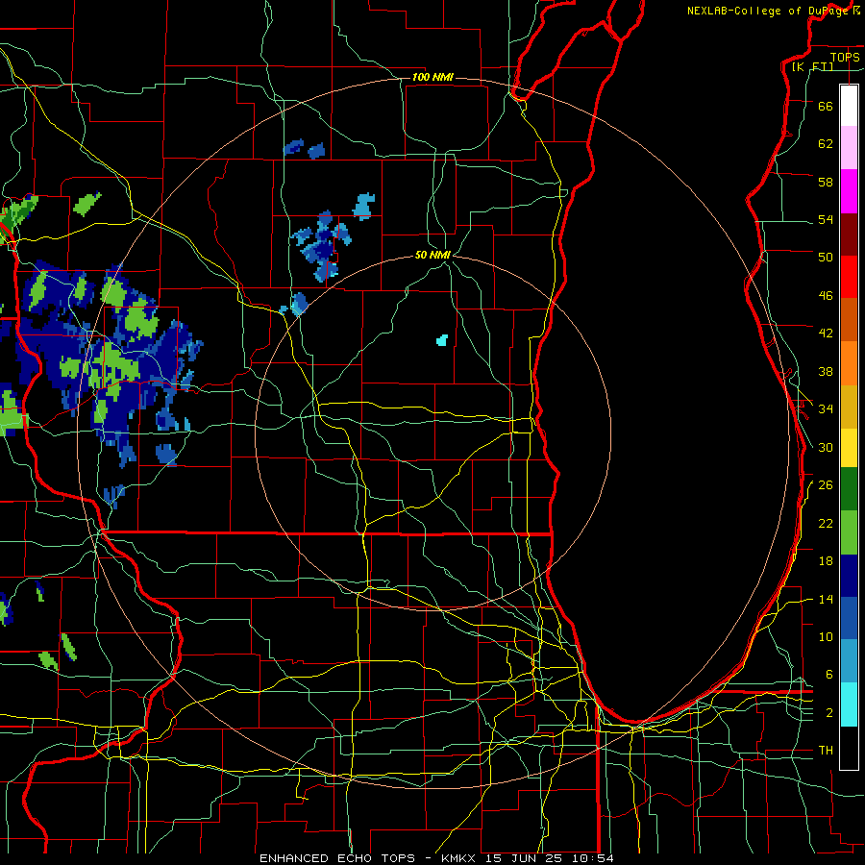Viewport: 865px width, 865px height.
Task: Click the 38 value on the legend
Action: 826,371
